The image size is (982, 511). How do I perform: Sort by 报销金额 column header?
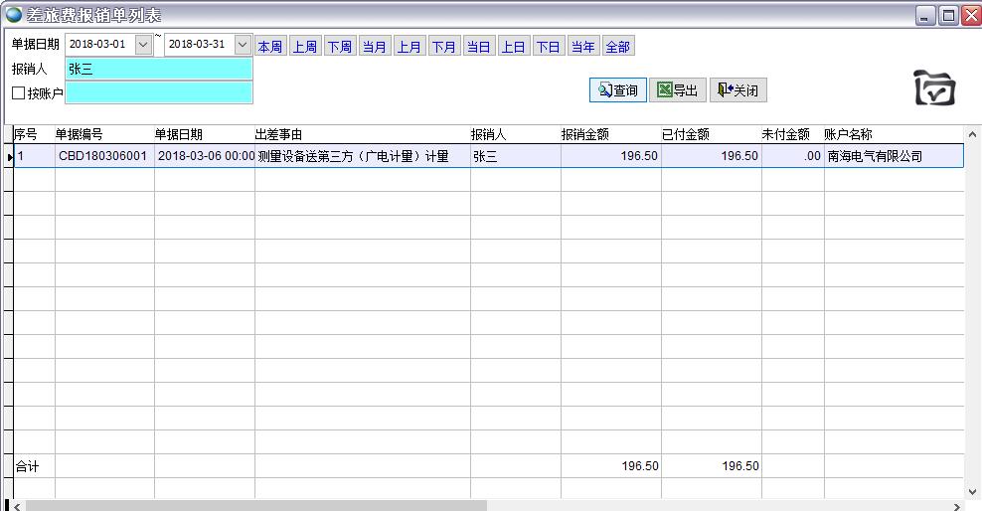pyautogui.click(x=585, y=134)
